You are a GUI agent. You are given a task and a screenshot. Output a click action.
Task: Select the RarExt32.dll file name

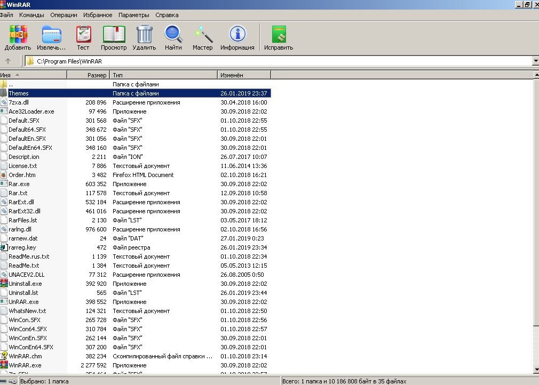[x=25, y=211]
